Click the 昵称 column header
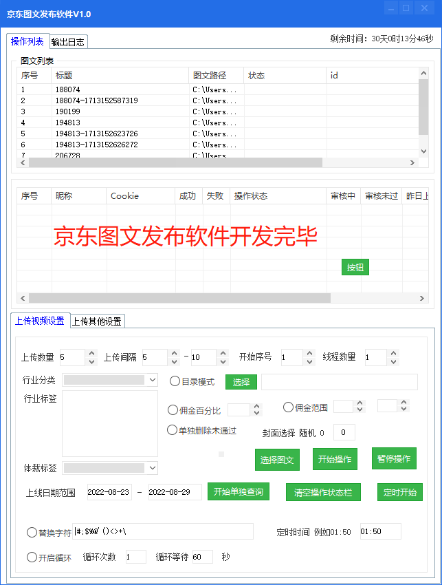The width and height of the screenshot is (442, 585). click(78, 196)
